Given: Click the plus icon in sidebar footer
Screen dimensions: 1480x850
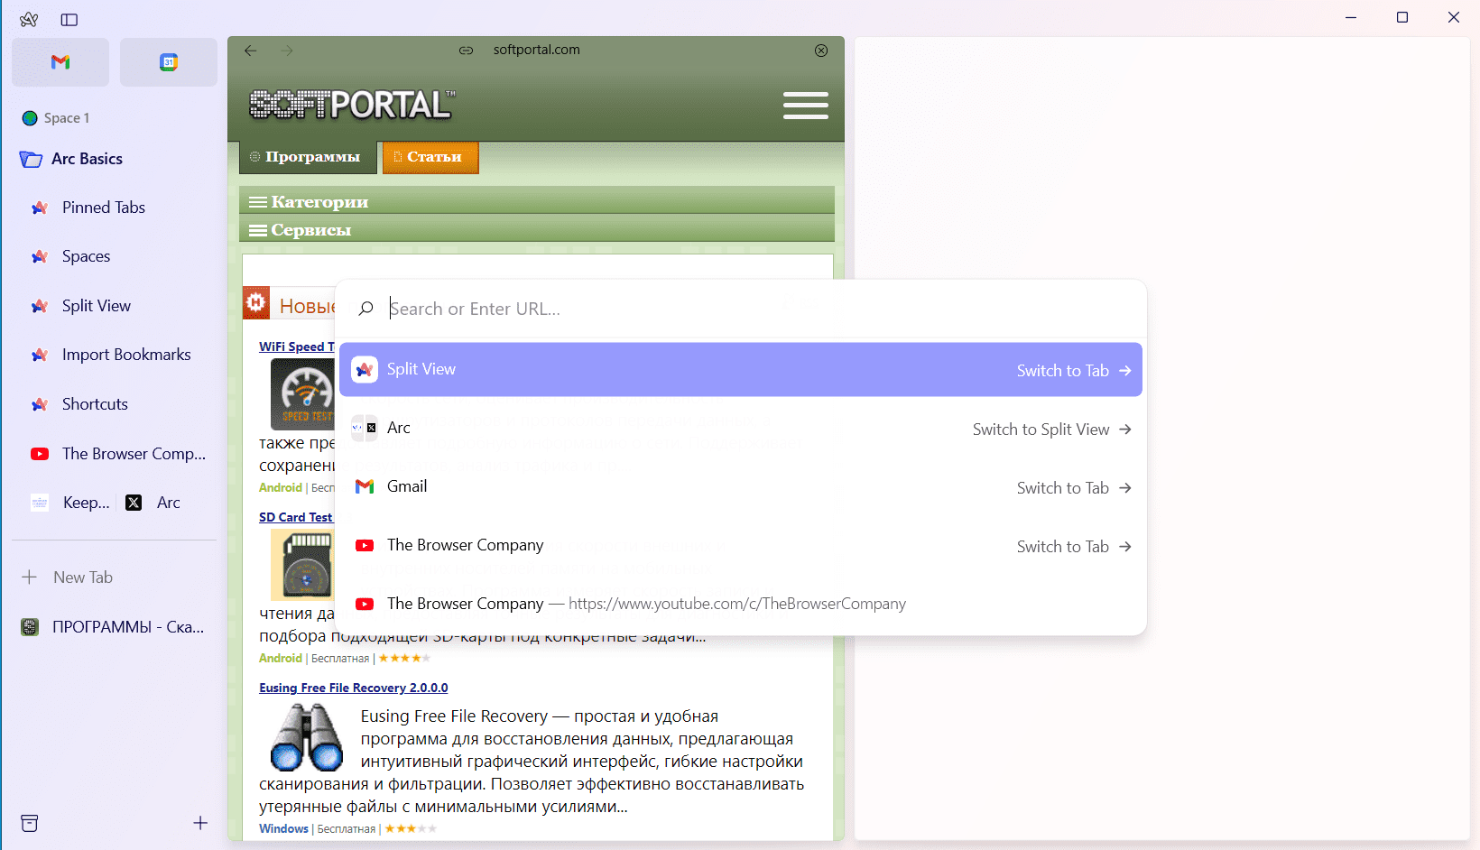Looking at the screenshot, I should 200,823.
